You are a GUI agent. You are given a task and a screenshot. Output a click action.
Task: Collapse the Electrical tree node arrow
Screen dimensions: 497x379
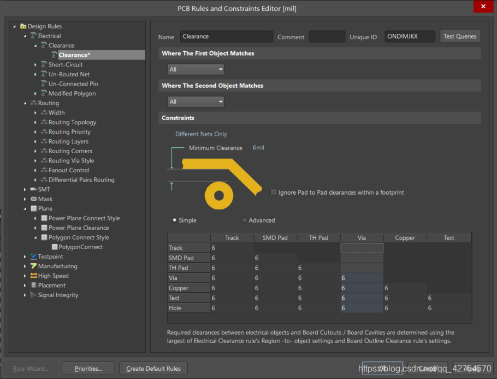[25, 36]
